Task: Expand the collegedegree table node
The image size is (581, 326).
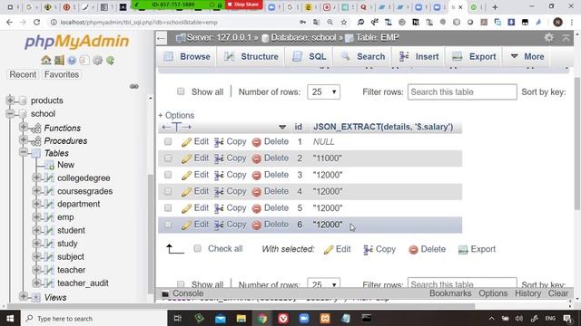Action: [x=36, y=177]
